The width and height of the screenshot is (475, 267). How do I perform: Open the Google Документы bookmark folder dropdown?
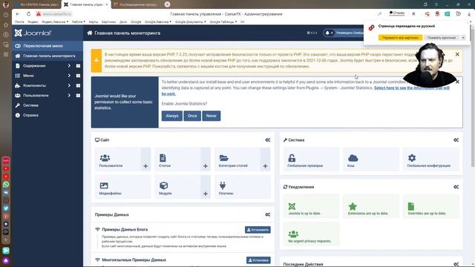pyautogui.click(x=190, y=22)
